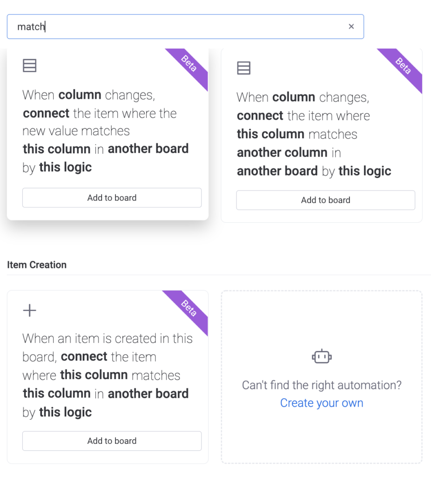This screenshot has height=477, width=431.
Task: Click bold "column" in the first card's text
Action: (x=80, y=95)
